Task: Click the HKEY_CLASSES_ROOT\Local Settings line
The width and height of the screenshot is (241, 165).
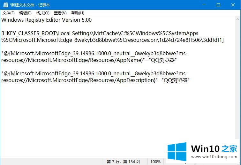Action: [100, 33]
